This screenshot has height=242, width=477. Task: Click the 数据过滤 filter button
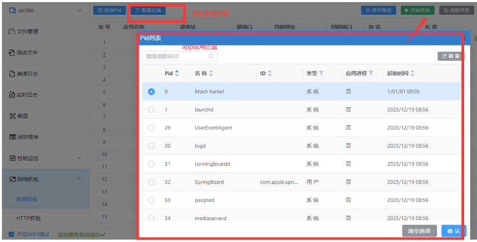pyautogui.click(x=148, y=10)
